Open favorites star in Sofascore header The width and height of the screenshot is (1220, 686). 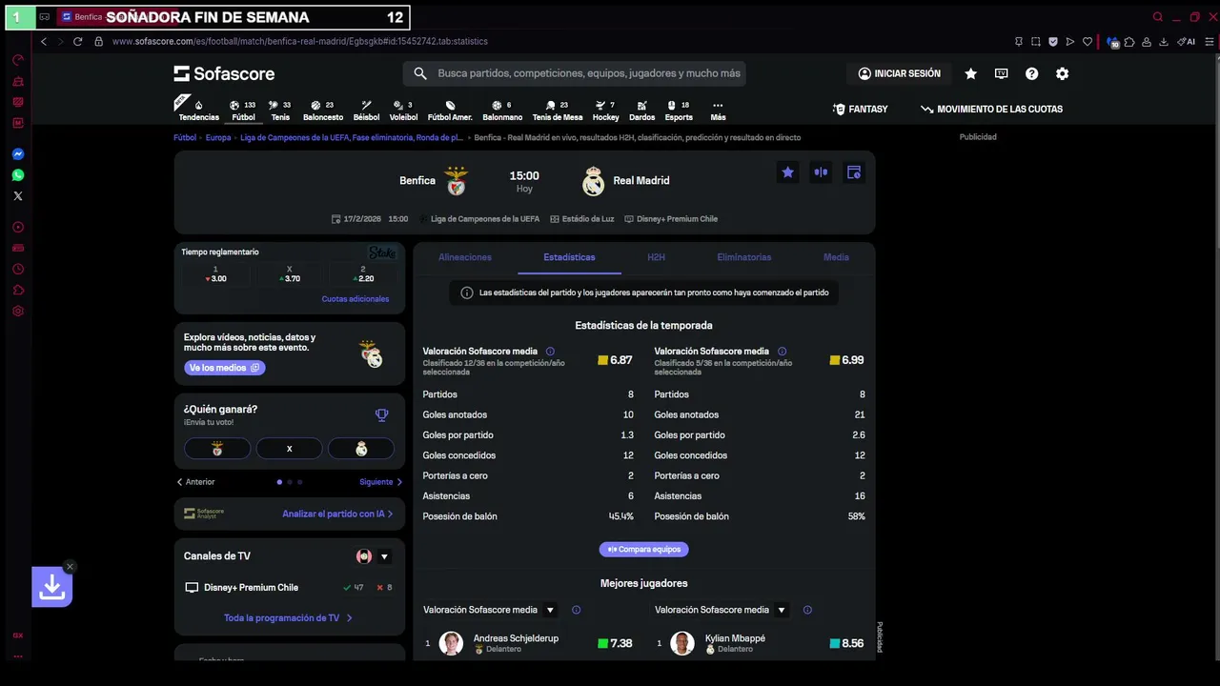[x=970, y=73]
